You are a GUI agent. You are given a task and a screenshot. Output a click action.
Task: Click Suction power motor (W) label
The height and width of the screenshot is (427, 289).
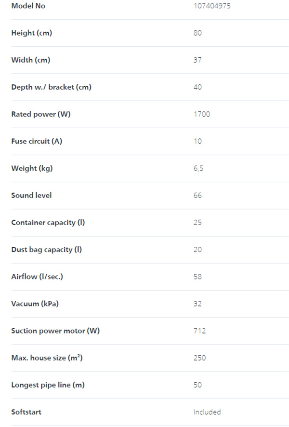(x=55, y=331)
